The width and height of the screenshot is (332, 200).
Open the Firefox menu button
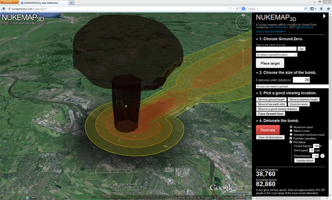(x=9, y=2)
